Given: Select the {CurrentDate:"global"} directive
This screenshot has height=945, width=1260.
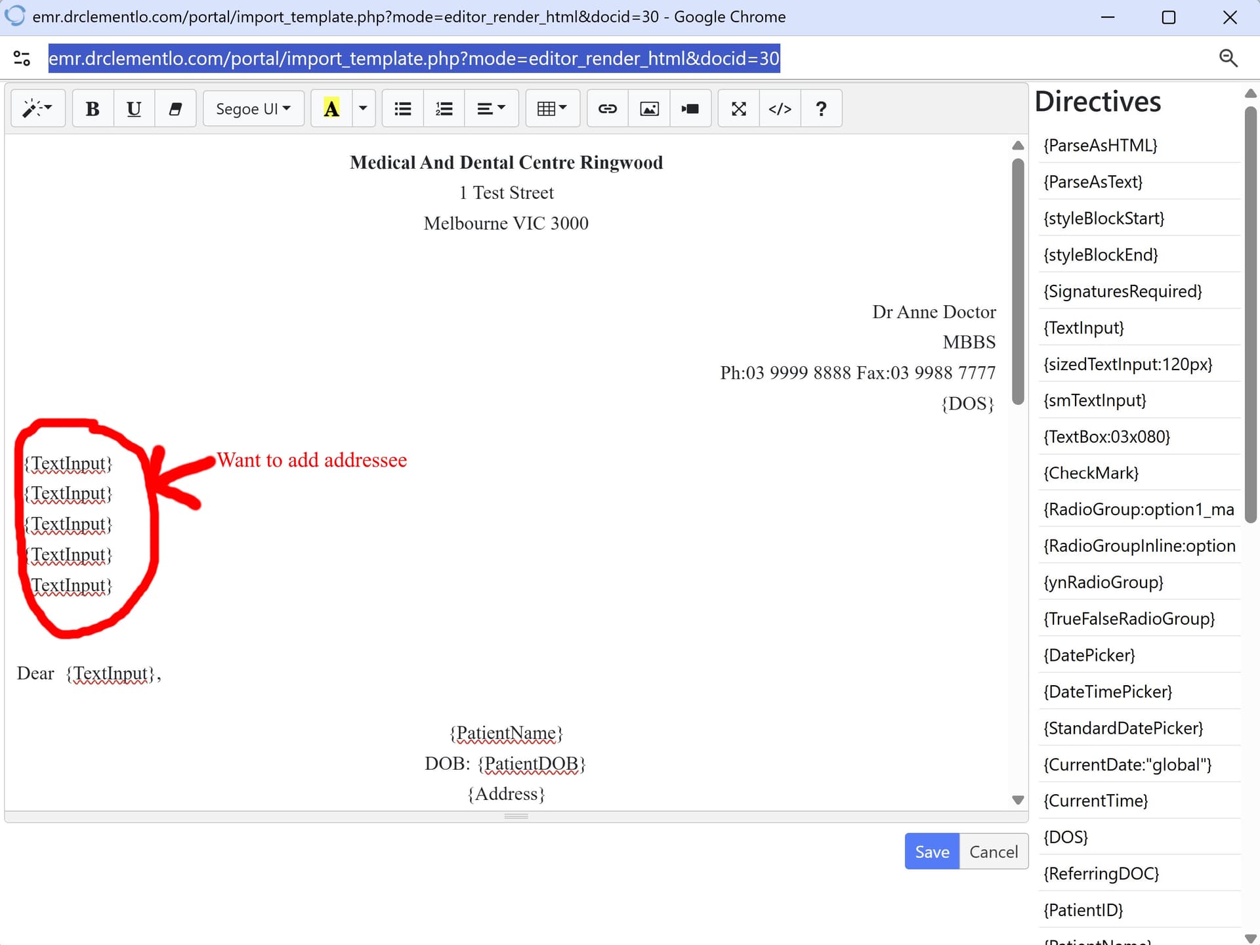Looking at the screenshot, I should click(1139, 764).
